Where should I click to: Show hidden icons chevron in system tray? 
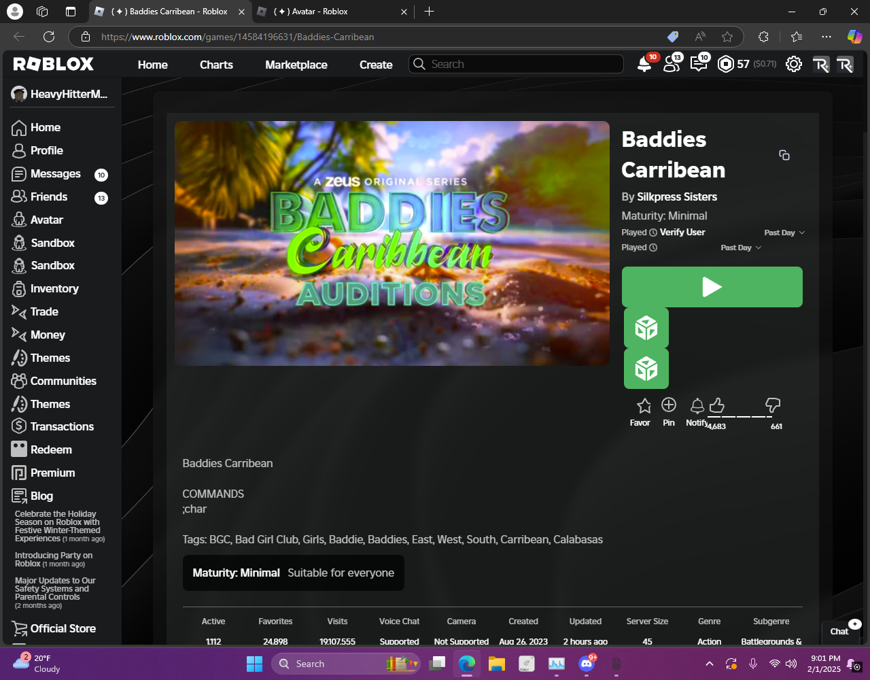[x=710, y=664]
